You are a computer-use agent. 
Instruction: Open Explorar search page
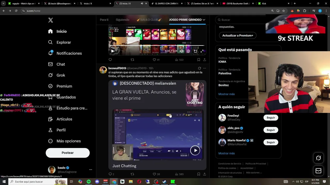[60, 42]
